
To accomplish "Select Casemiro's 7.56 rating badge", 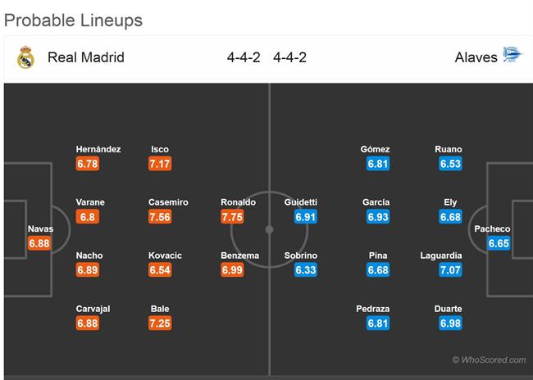I will [160, 217].
